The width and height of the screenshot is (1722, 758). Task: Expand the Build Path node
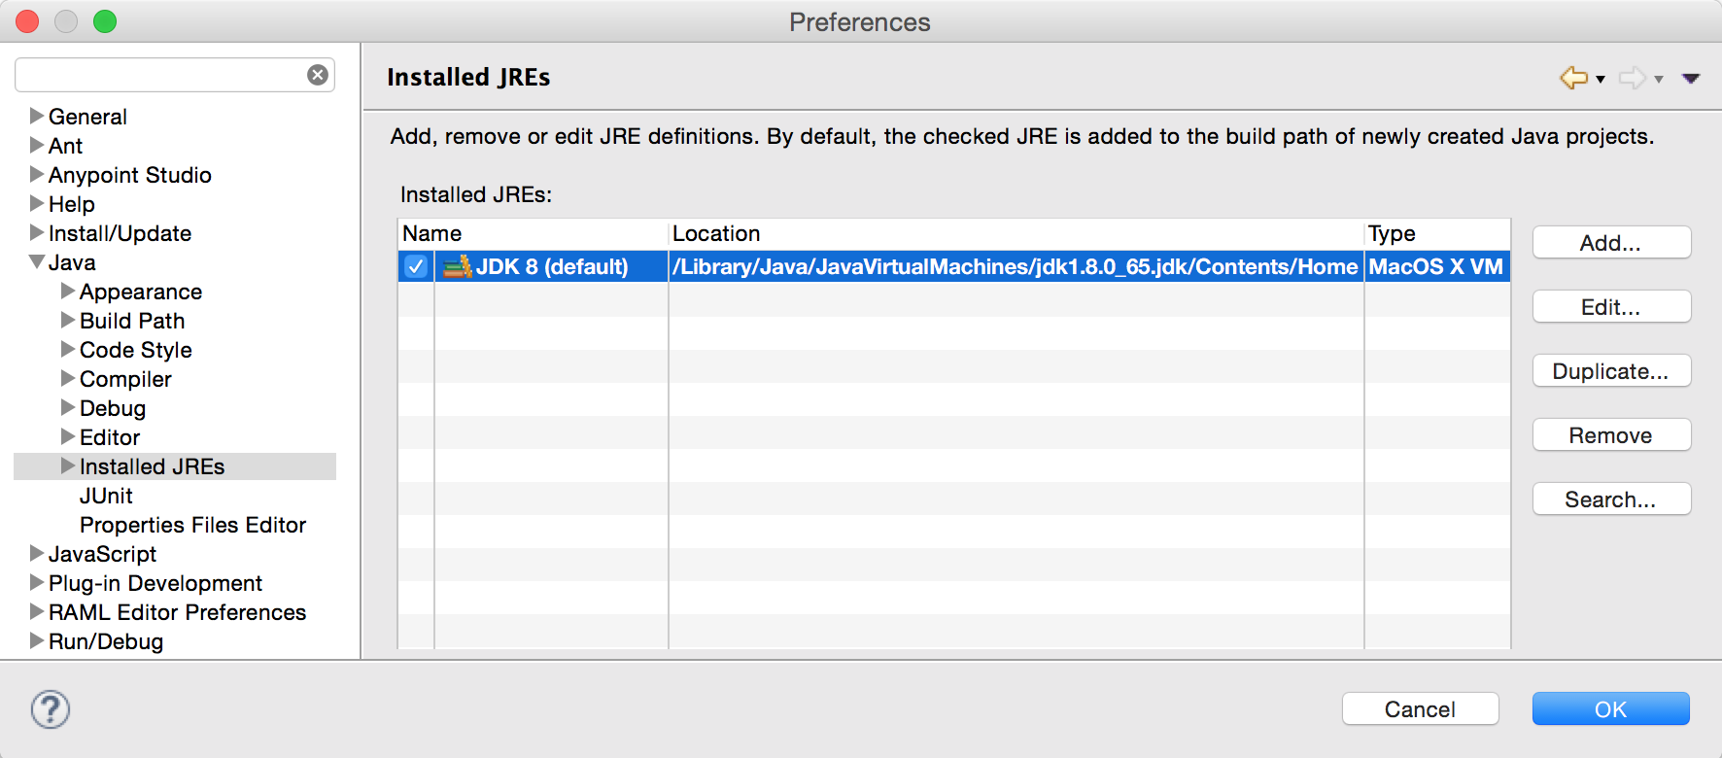[x=68, y=321]
